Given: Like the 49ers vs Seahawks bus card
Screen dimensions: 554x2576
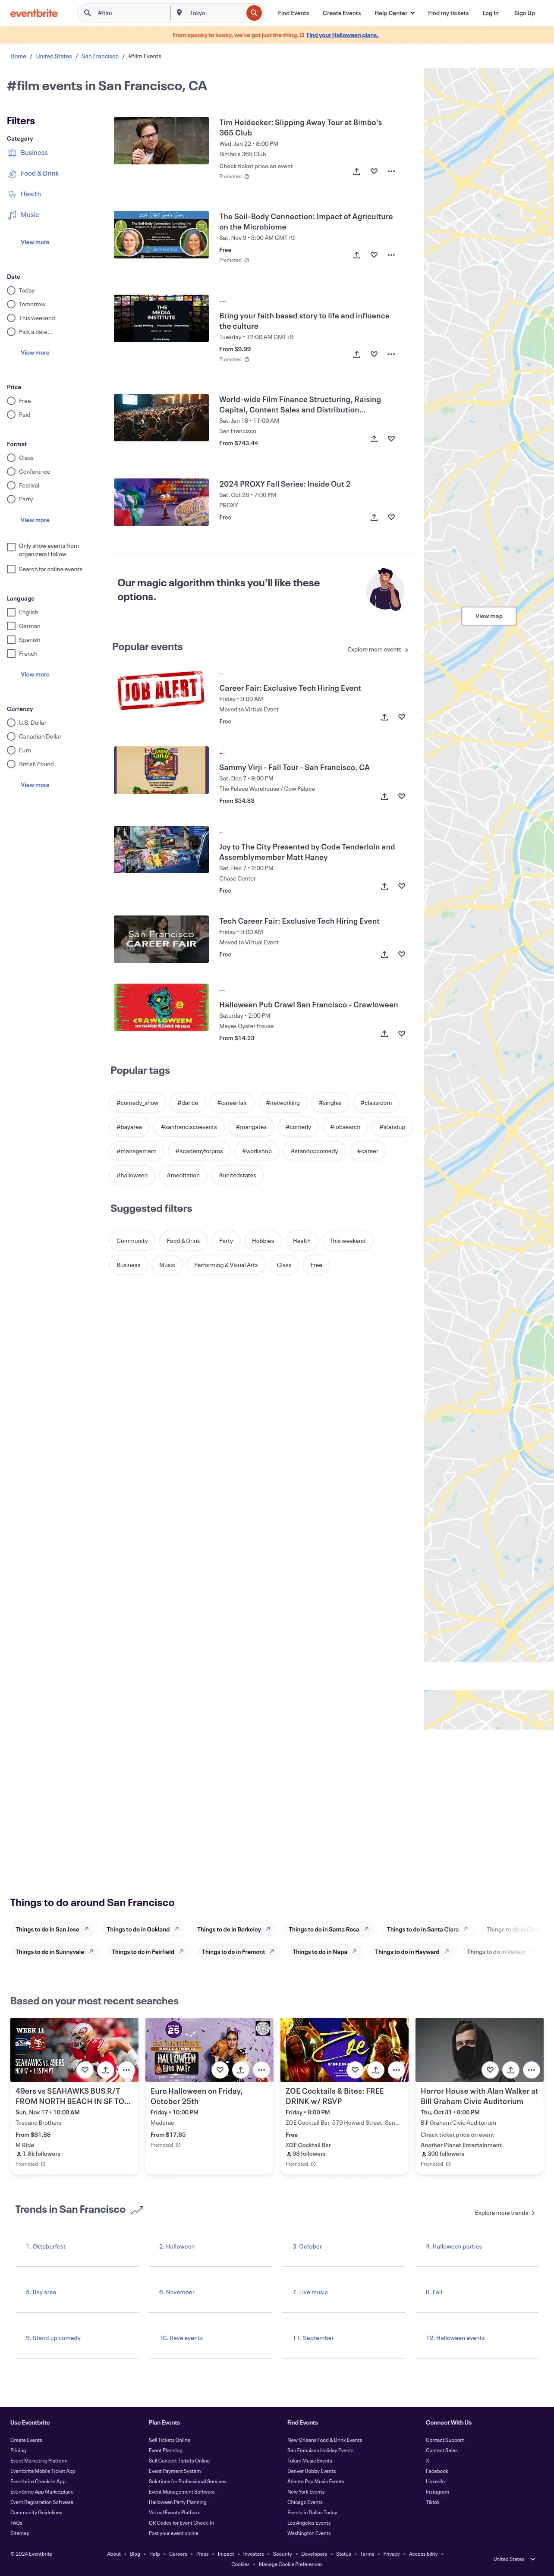Looking at the screenshot, I should 85,2070.
